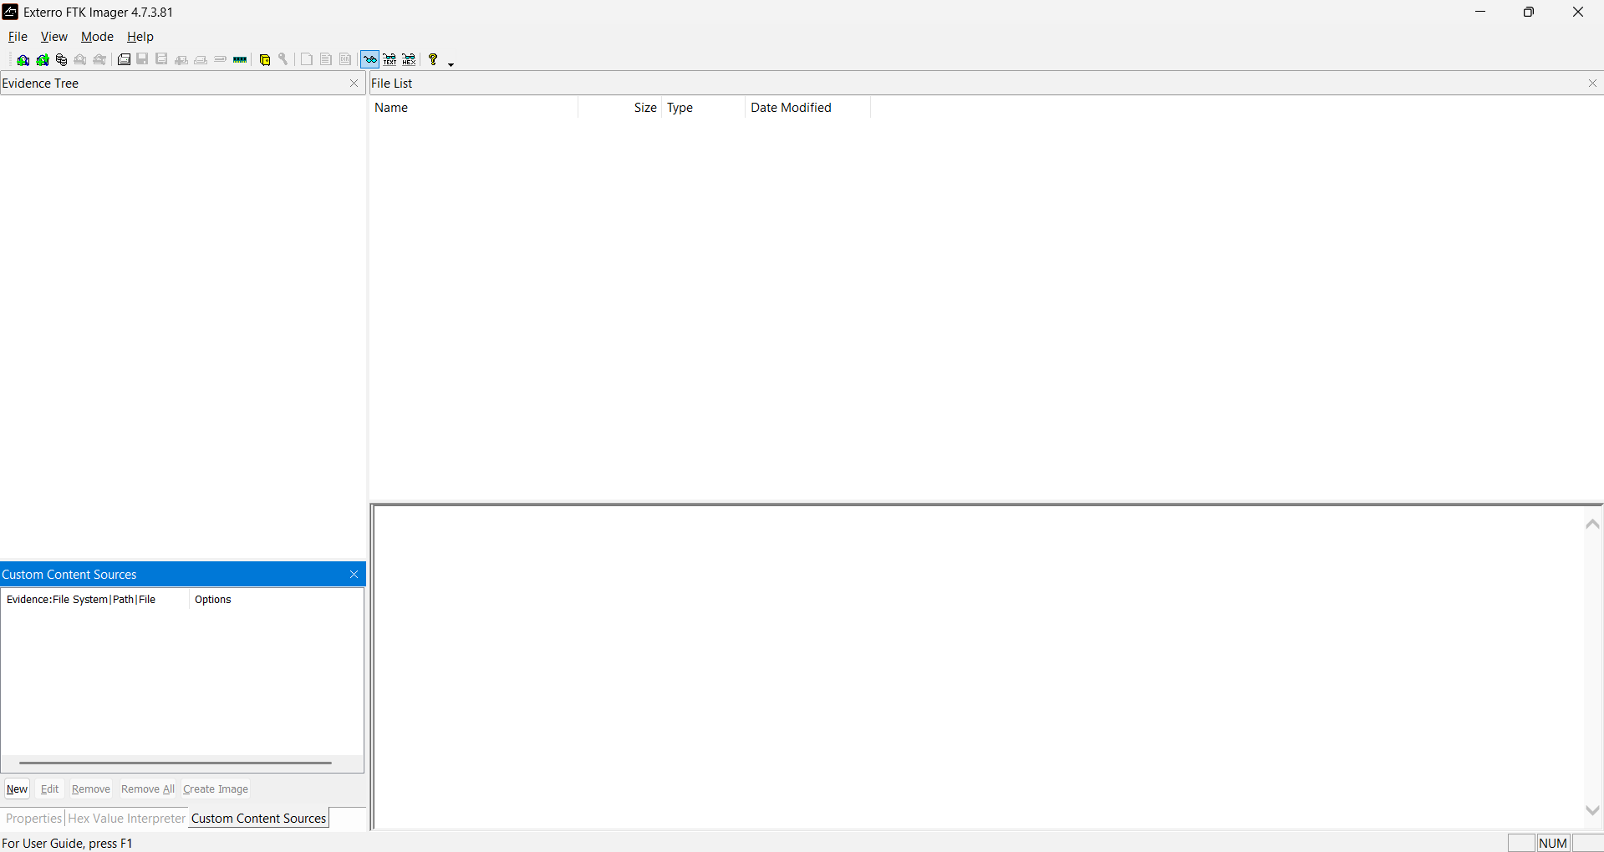Viewport: 1604px width, 852px height.
Task: Click the viewer pane scroll up arrow
Action: point(1592,524)
